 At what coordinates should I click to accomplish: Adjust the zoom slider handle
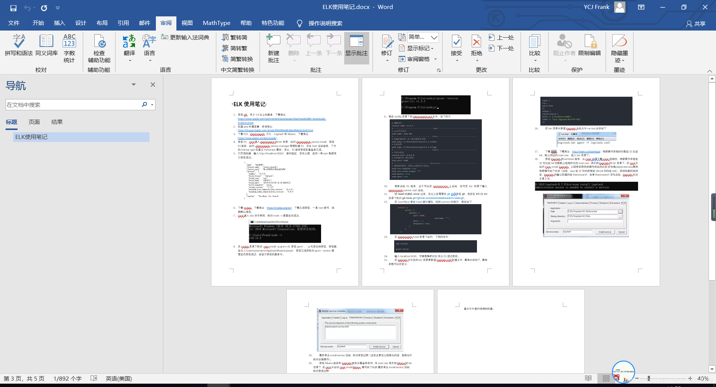coord(649,378)
